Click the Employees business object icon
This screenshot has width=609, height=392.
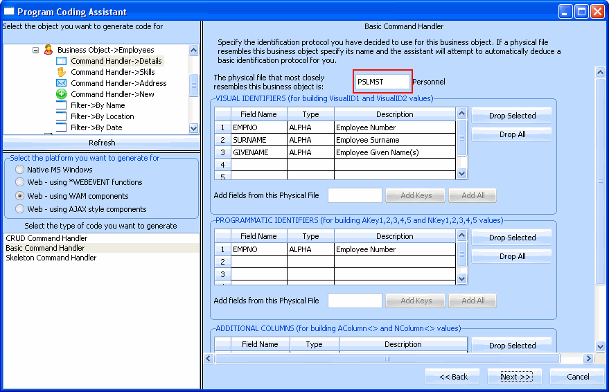coord(48,50)
